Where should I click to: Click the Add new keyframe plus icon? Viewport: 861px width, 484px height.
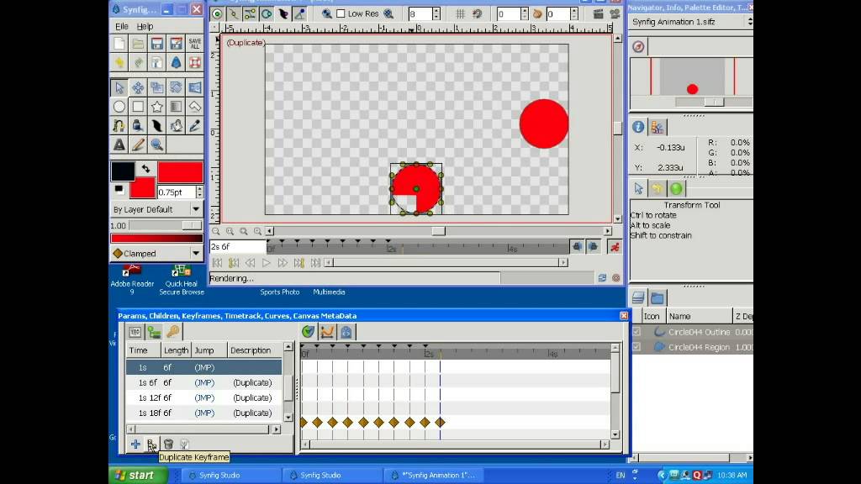click(135, 444)
